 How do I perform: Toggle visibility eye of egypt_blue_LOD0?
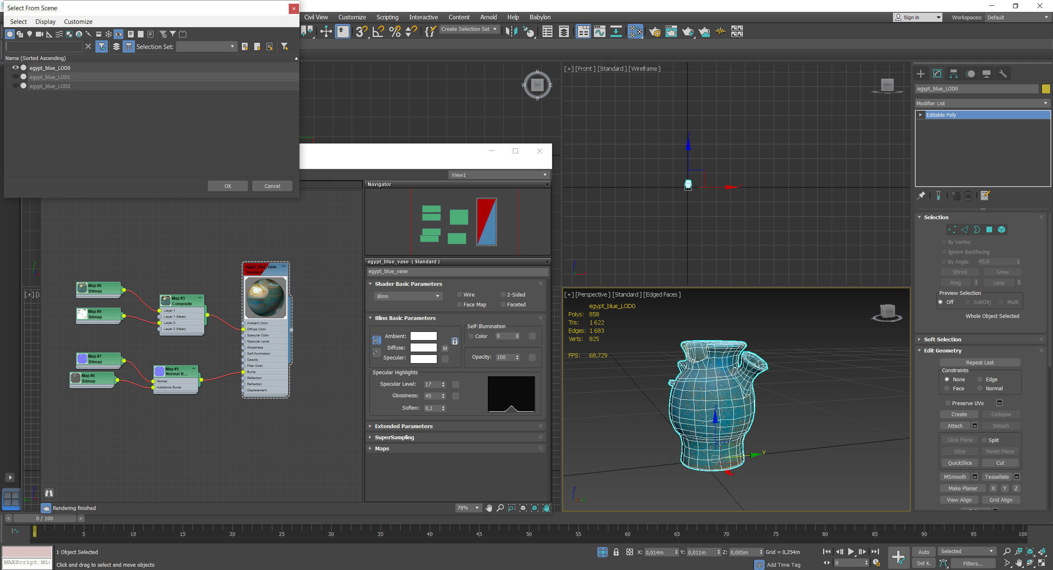click(16, 67)
